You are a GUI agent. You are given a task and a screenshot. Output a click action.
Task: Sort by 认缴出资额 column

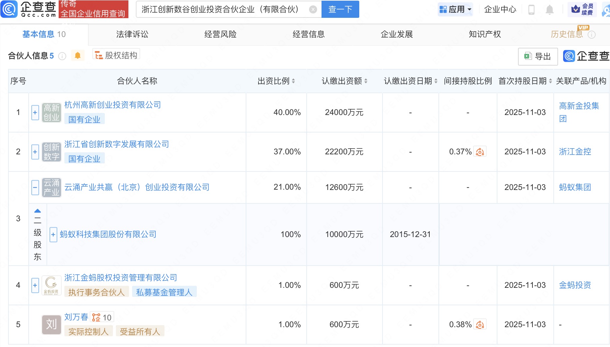[366, 81]
